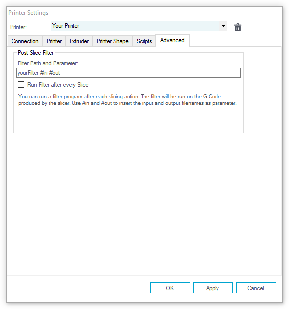Screen dimensions: 289x309
Task: Click the 'Printer:' label
Action: [x=18, y=27]
